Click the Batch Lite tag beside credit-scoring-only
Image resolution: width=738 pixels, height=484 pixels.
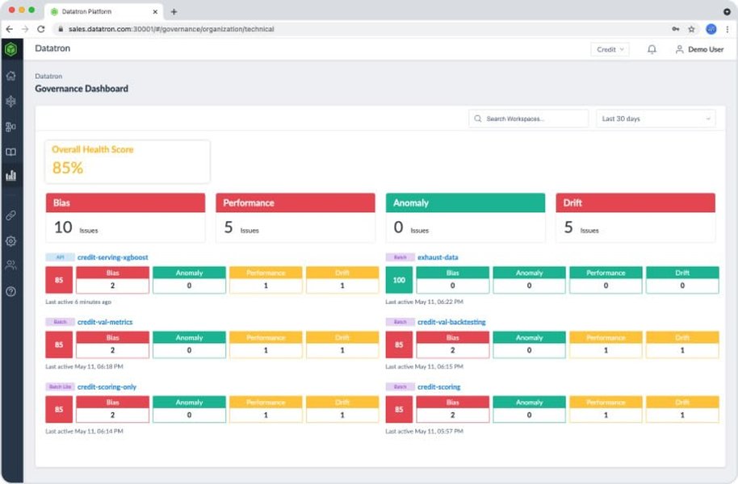tap(61, 386)
